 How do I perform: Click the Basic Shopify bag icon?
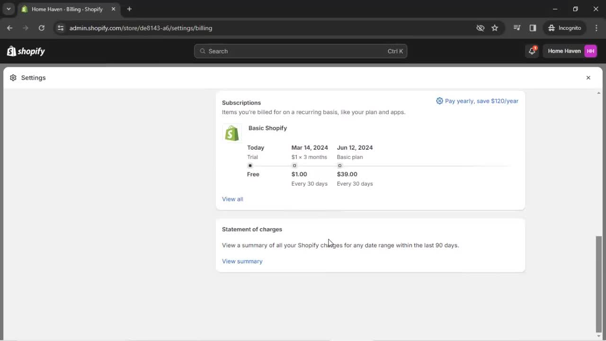tap(232, 133)
